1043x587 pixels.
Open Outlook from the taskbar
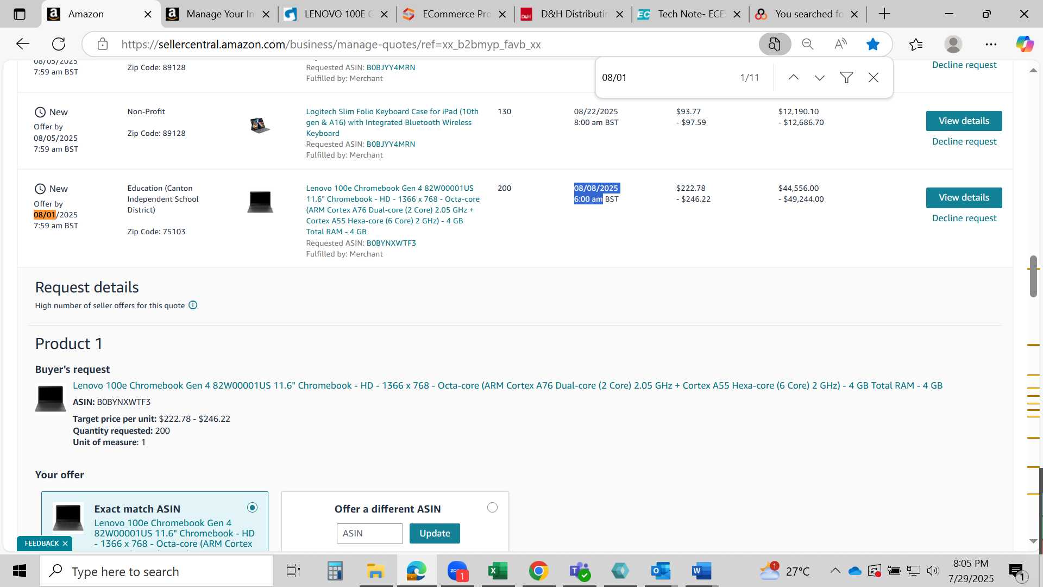[661, 571]
